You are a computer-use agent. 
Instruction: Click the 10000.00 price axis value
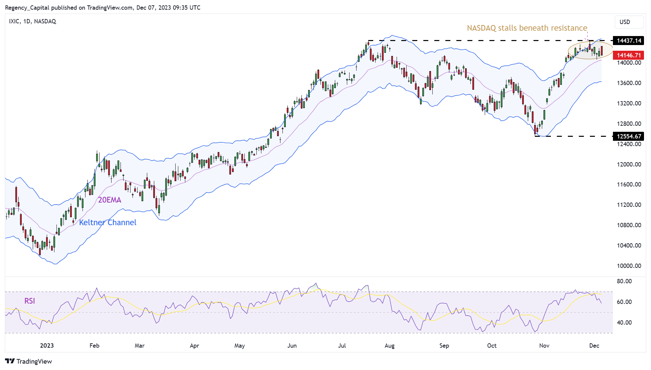click(629, 266)
